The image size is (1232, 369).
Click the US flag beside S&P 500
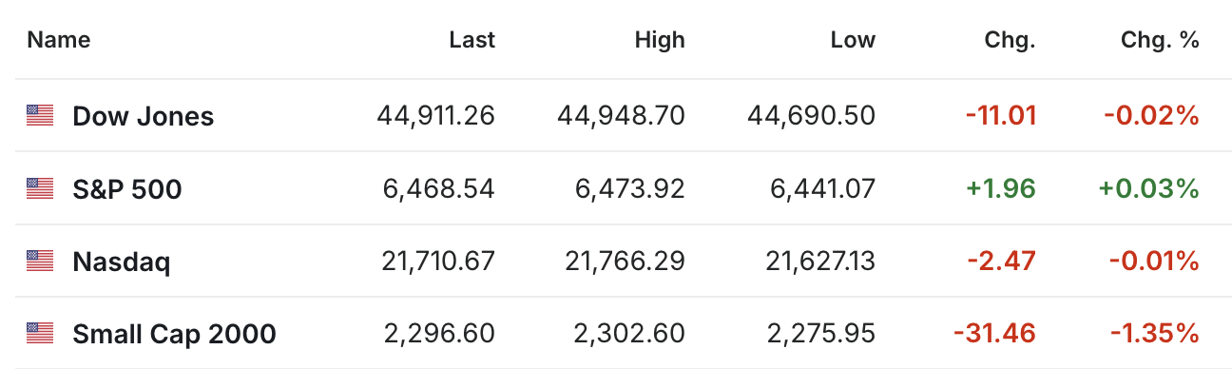(x=40, y=188)
